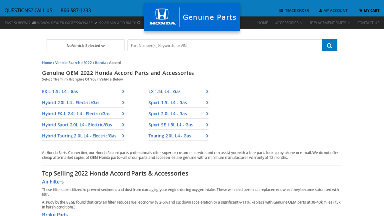Click the arrow beside Sport SE 1.5L
Image resolution: width=384 pixels, height=216 pixels.
(207, 125)
